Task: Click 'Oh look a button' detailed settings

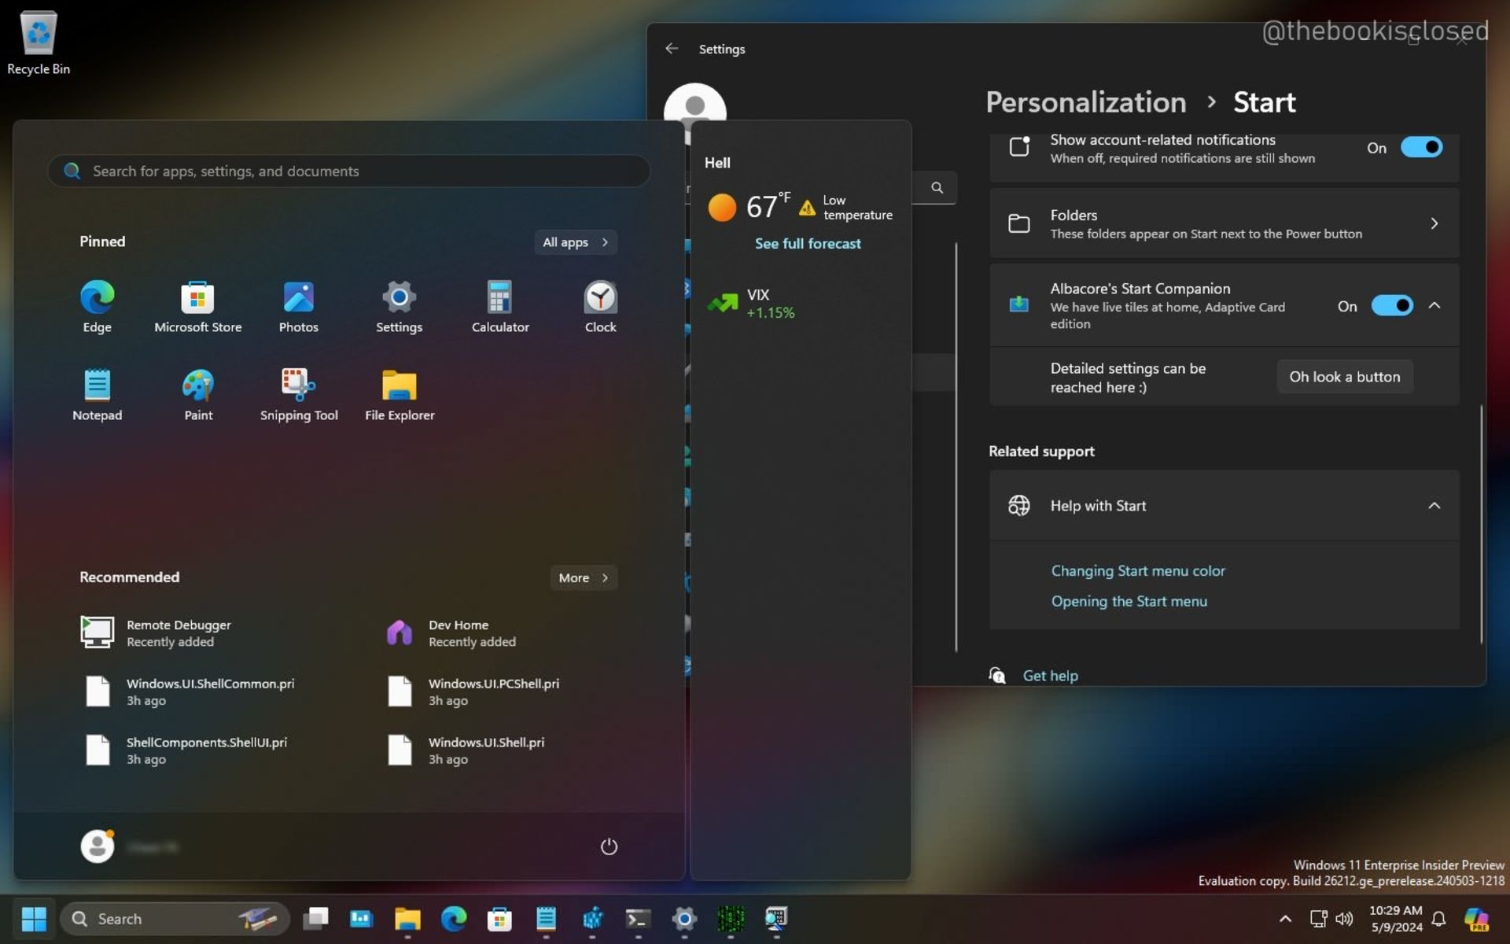Action: click(x=1345, y=376)
